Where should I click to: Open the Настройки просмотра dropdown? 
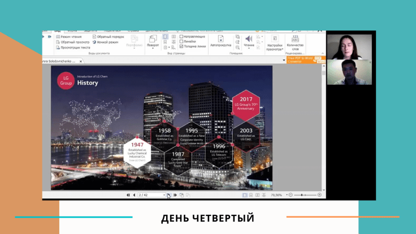tap(275, 46)
